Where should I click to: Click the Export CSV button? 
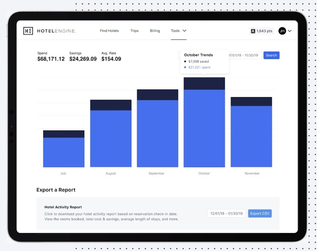pos(260,213)
